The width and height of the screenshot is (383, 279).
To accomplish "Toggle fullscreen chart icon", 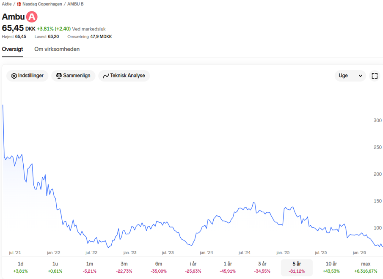I will (x=375, y=76).
